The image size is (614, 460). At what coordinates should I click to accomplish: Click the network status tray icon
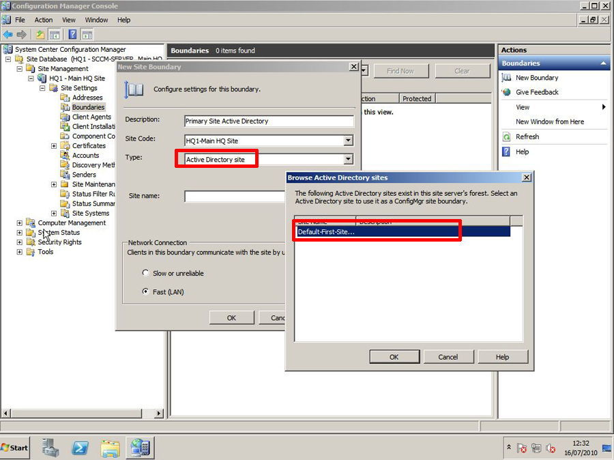pyautogui.click(x=536, y=448)
